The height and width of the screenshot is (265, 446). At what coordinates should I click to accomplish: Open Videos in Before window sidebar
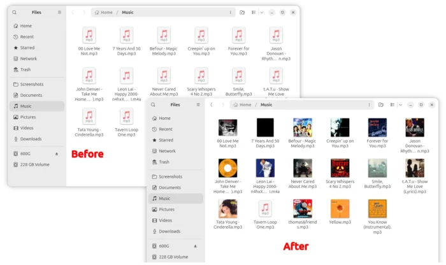(37, 128)
